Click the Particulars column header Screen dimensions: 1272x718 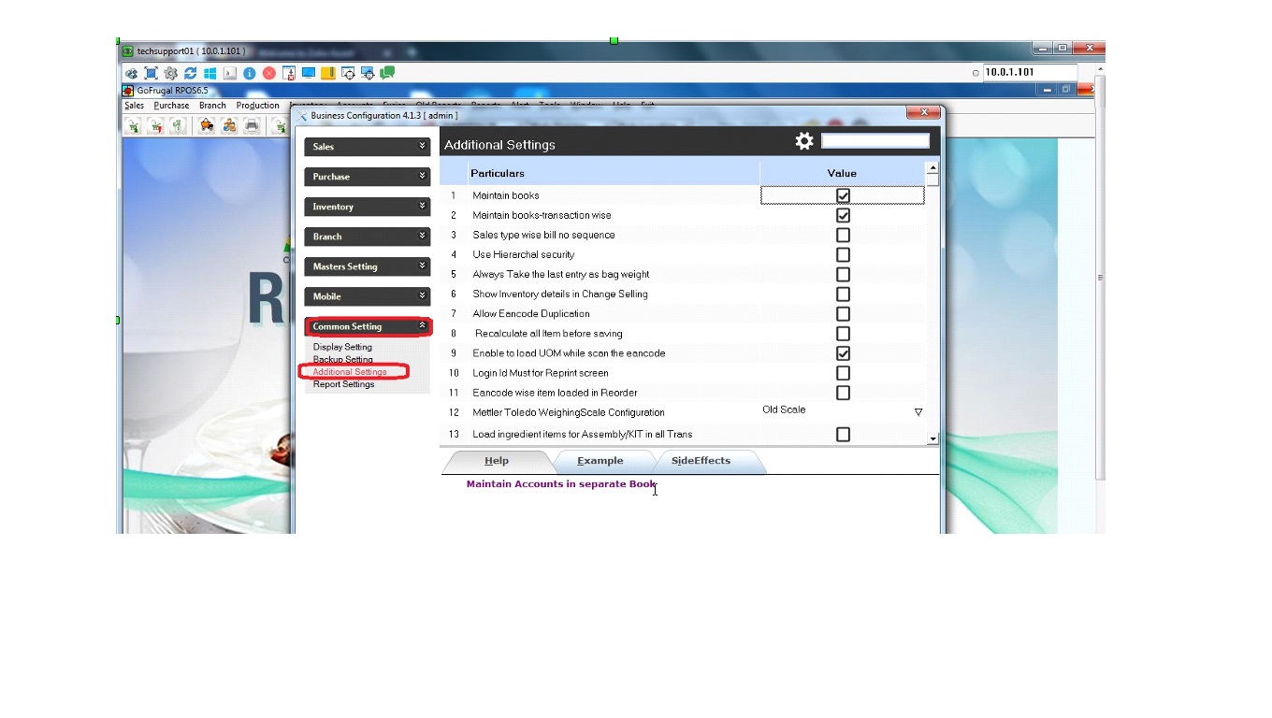click(614, 173)
